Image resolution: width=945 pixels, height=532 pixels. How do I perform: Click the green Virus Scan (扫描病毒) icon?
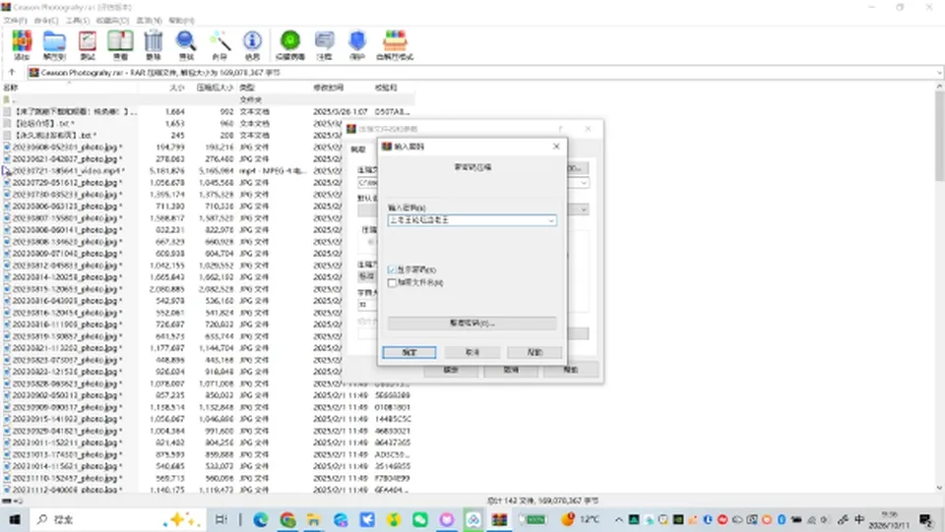(289, 45)
